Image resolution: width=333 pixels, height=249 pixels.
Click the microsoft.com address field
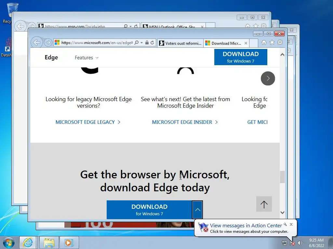point(97,43)
